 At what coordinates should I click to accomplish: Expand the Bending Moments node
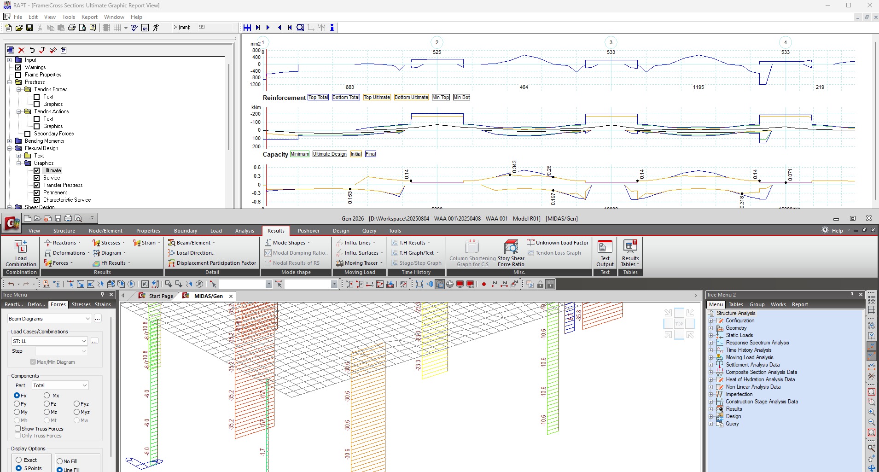9,141
